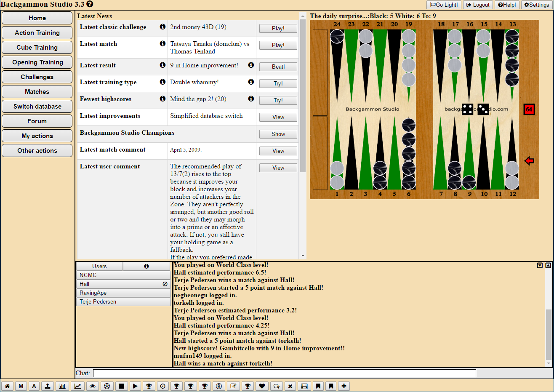Show Backgammon Studio Champions
Viewport: 554px width, 392px height.
coord(278,134)
